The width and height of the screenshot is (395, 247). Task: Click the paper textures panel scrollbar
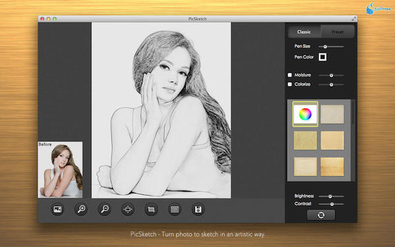click(x=353, y=140)
